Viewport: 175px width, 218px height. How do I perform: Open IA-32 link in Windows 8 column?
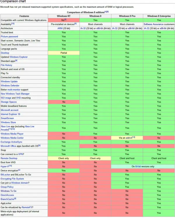83,28
